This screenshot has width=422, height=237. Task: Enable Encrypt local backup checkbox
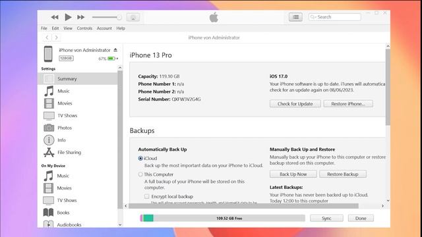pos(146,196)
